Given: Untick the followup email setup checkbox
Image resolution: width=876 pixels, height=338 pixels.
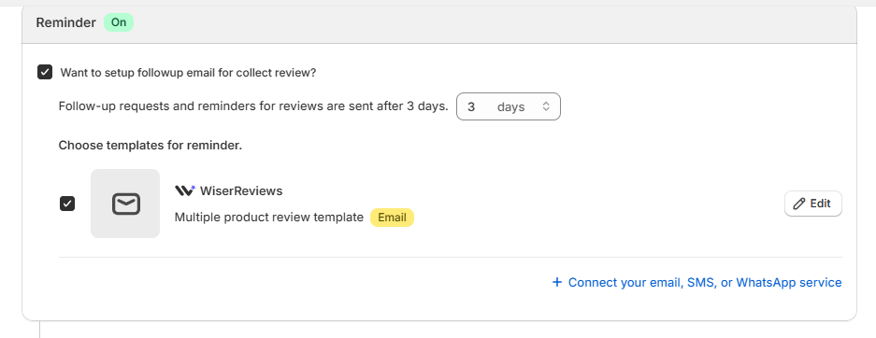Looking at the screenshot, I should pos(45,73).
